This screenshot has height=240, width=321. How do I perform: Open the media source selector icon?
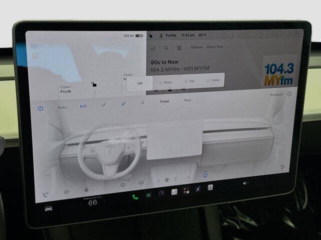[153, 48]
